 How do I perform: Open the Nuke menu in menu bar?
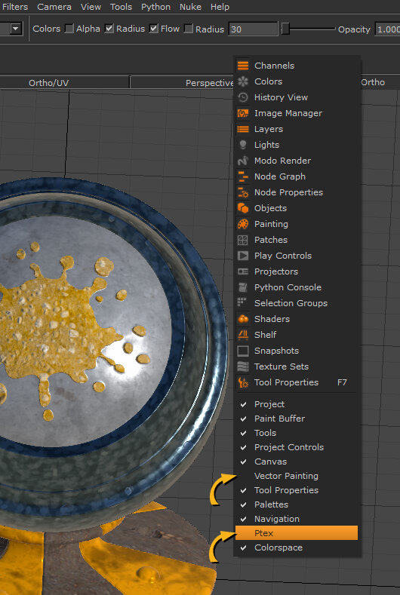click(x=190, y=7)
